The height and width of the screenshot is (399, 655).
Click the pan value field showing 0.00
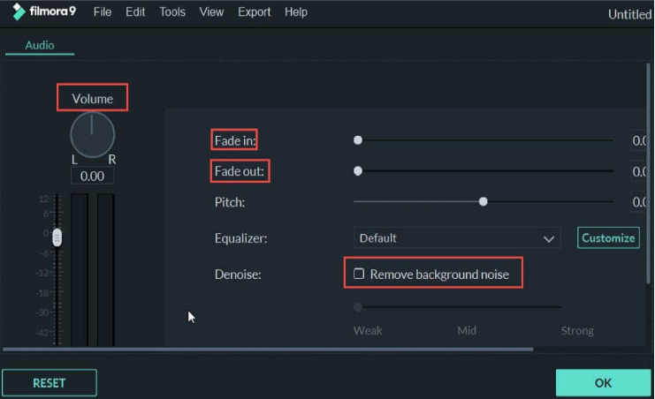[92, 177]
